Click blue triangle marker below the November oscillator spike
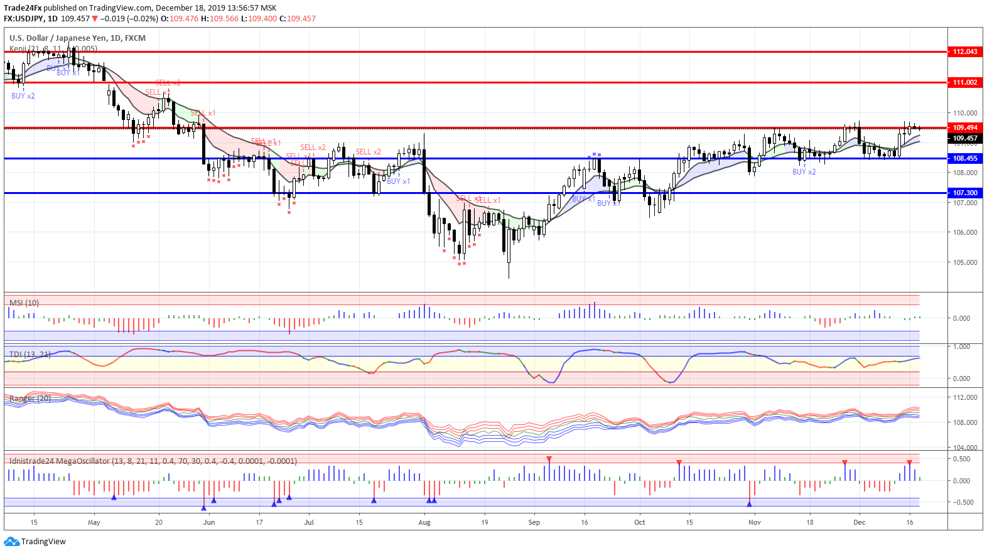Screen dimensions: 987x553 click(750, 503)
